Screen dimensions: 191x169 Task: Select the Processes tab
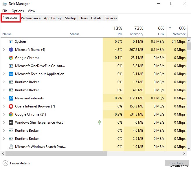(x=10, y=18)
